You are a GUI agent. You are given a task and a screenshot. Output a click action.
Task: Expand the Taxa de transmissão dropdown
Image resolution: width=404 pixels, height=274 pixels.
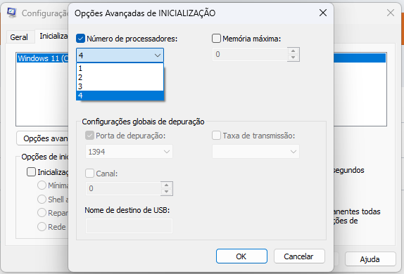coord(255,152)
